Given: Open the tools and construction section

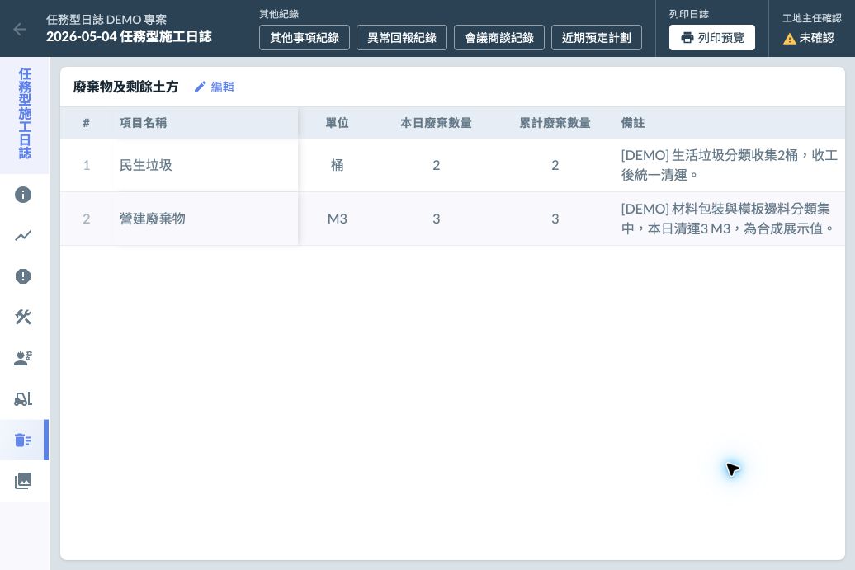Looking at the screenshot, I should 23,317.
